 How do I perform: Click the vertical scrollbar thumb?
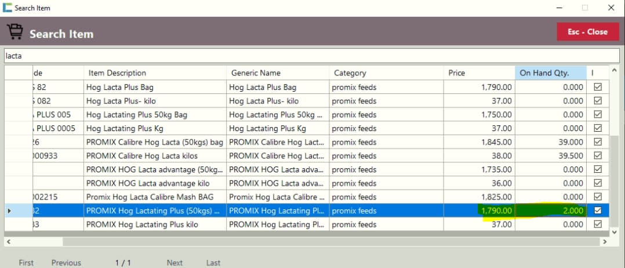(x=615, y=180)
